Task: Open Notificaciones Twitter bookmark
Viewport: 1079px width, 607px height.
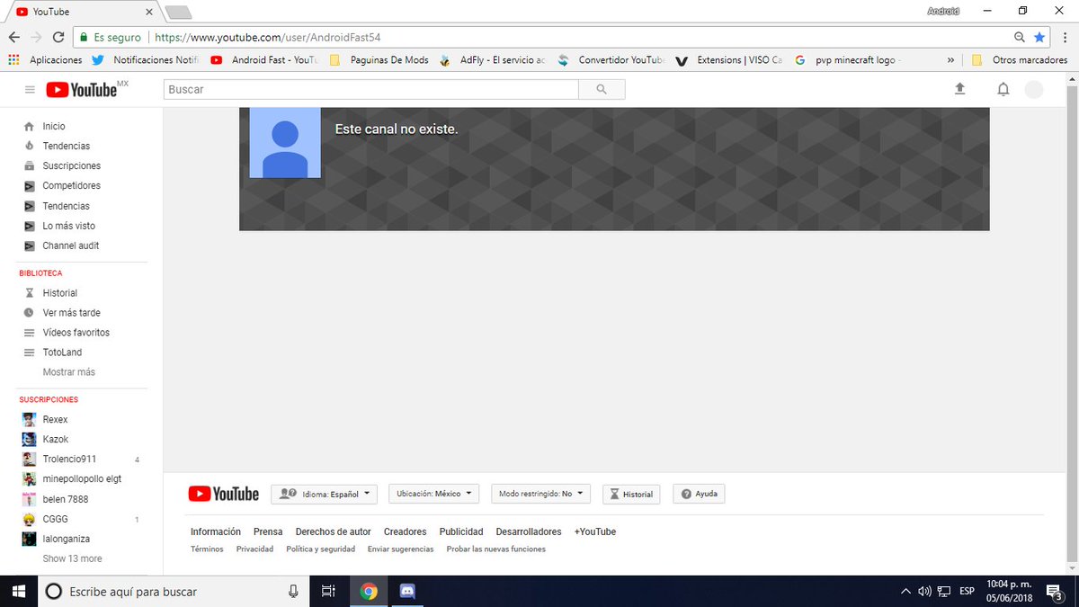Action: point(145,60)
